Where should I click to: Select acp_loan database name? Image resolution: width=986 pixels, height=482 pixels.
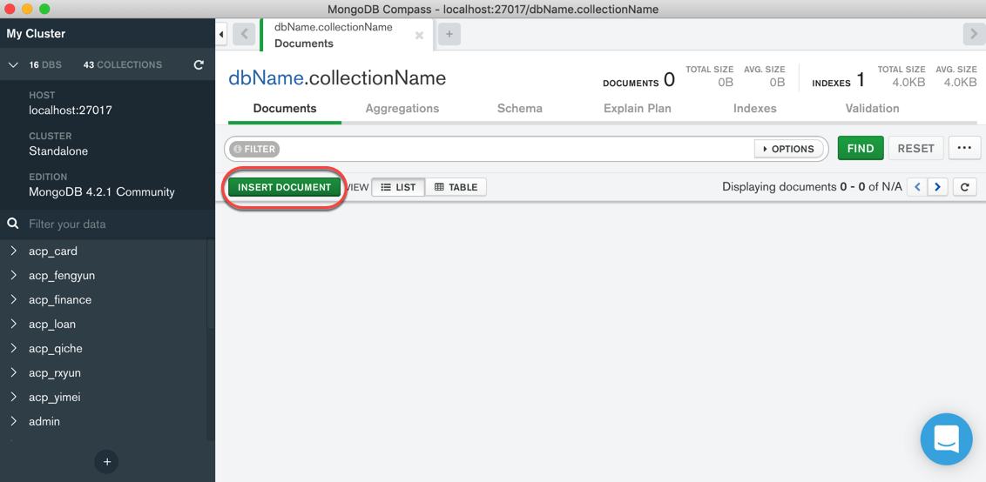(x=52, y=325)
